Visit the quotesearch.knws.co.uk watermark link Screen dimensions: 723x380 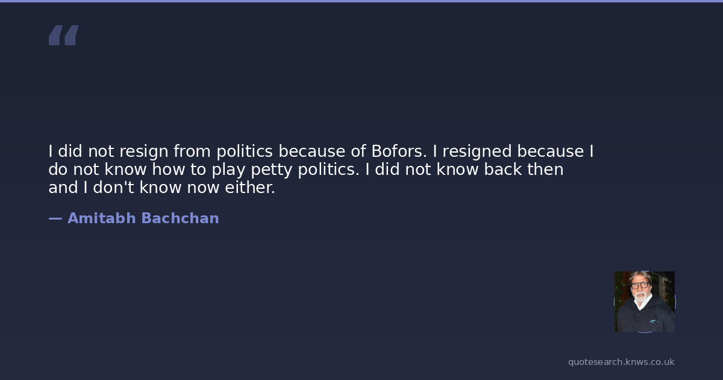(x=621, y=362)
